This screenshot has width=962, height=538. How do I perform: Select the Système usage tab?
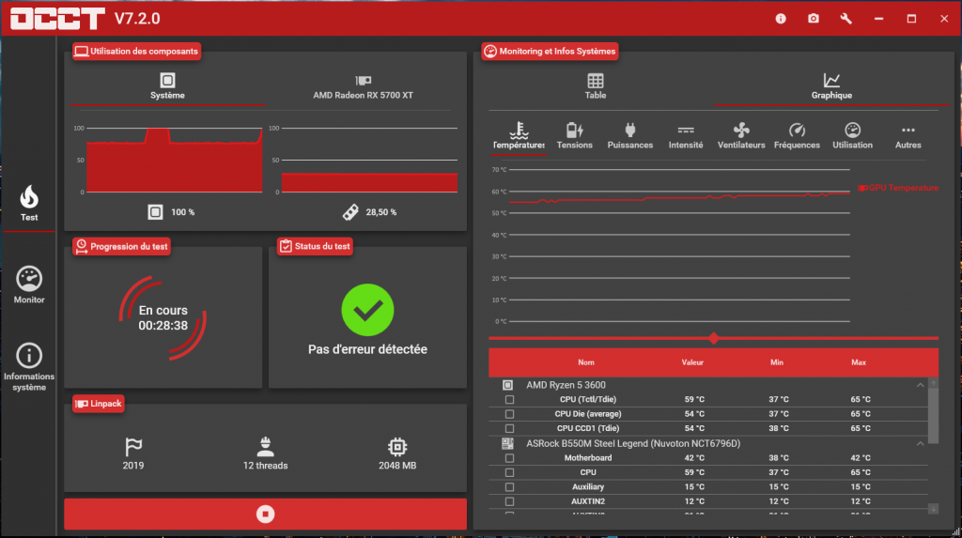click(x=167, y=86)
